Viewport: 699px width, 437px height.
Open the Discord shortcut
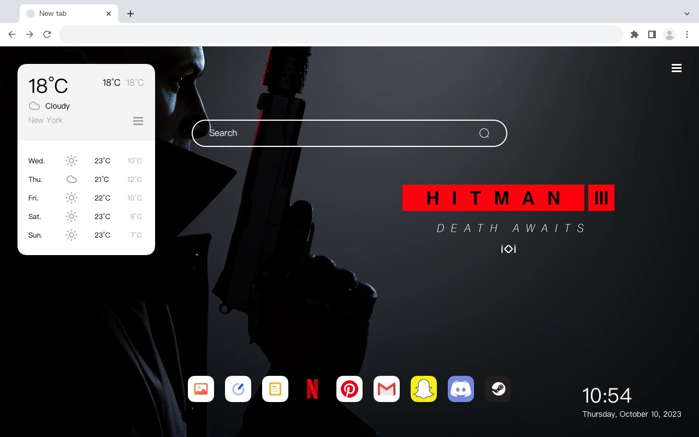pos(461,389)
